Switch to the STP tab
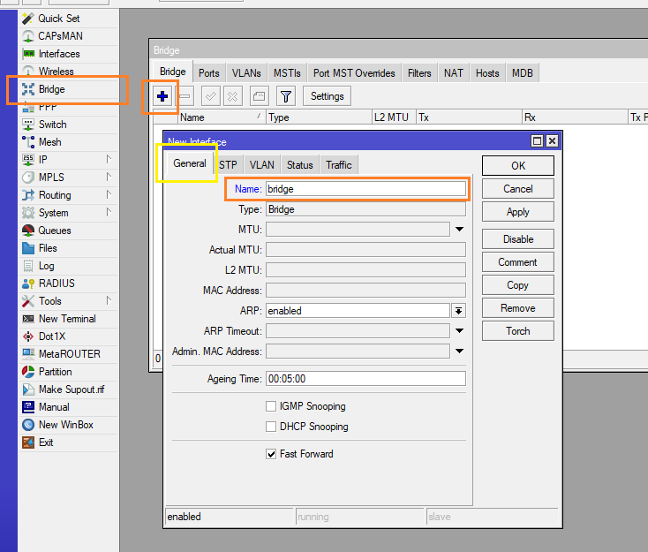This screenshot has width=648, height=552. click(x=228, y=165)
